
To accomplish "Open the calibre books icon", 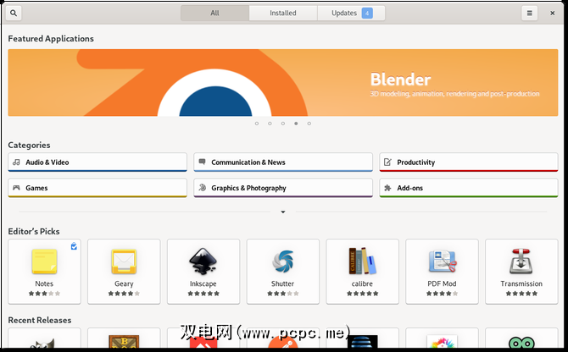I will (362, 261).
